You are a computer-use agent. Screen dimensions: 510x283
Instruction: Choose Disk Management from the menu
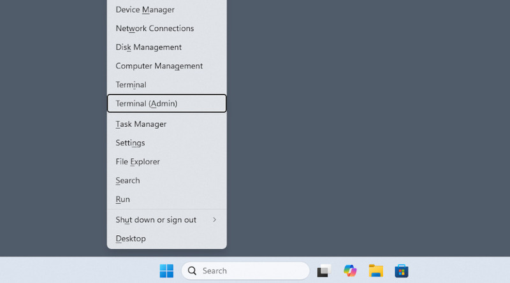[x=149, y=47]
